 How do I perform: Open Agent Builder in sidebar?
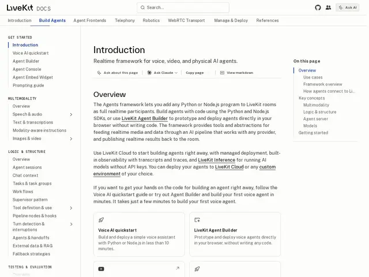(26, 61)
